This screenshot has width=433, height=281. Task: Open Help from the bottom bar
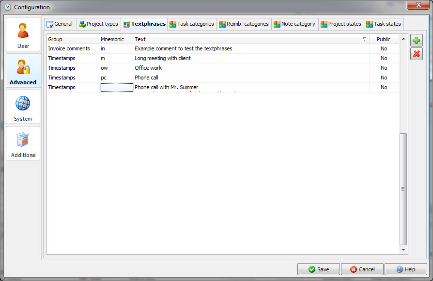pos(405,269)
